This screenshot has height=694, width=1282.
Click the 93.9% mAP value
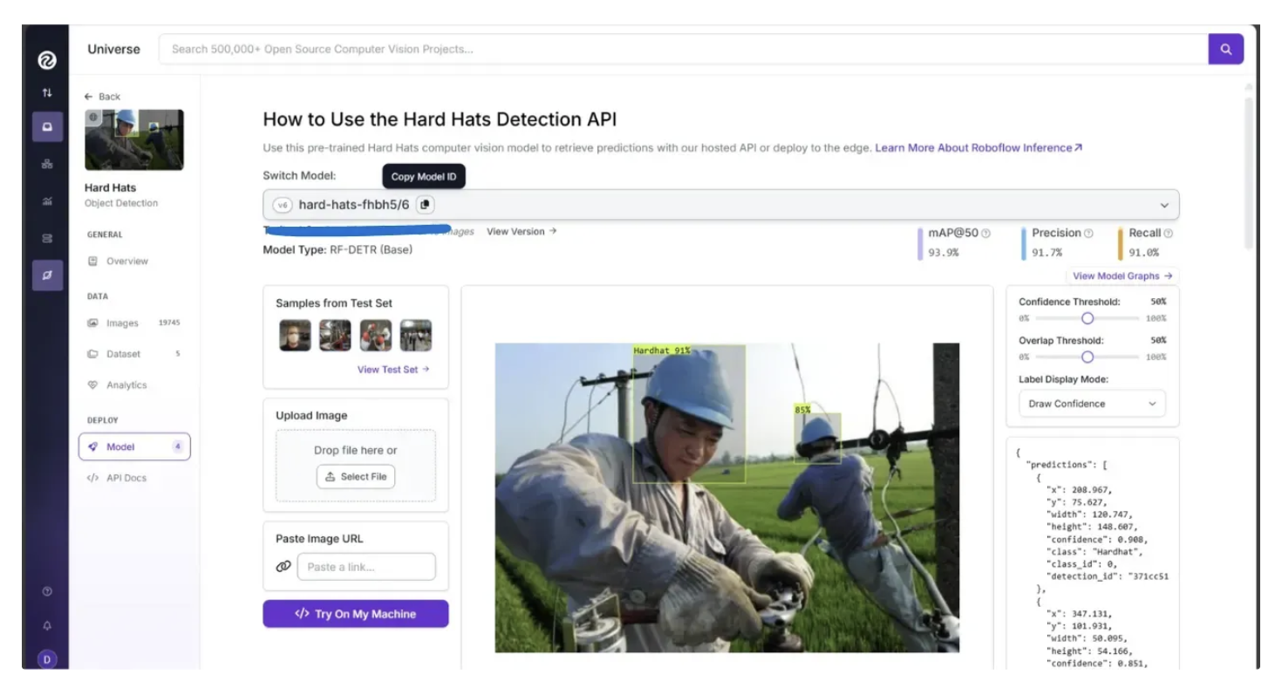945,252
